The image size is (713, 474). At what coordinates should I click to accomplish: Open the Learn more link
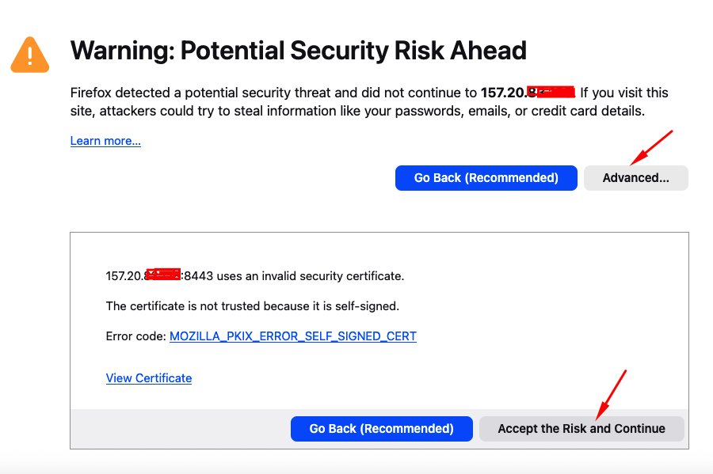tap(105, 141)
